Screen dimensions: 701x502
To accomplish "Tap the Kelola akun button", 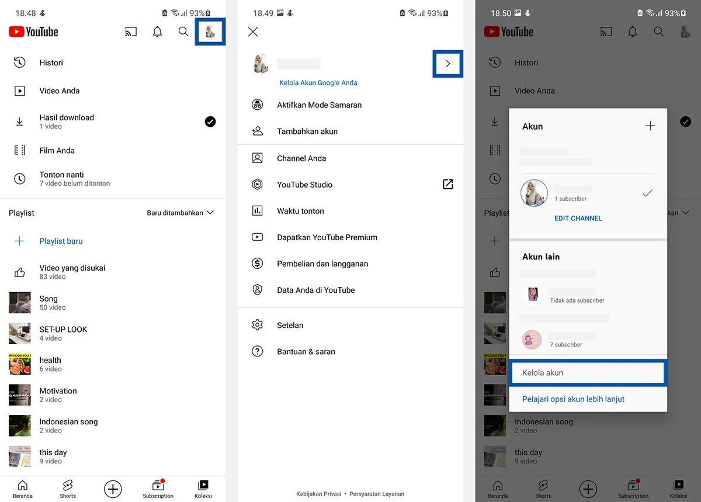I will point(588,372).
